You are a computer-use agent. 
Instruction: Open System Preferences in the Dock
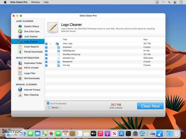click(x=135, y=134)
